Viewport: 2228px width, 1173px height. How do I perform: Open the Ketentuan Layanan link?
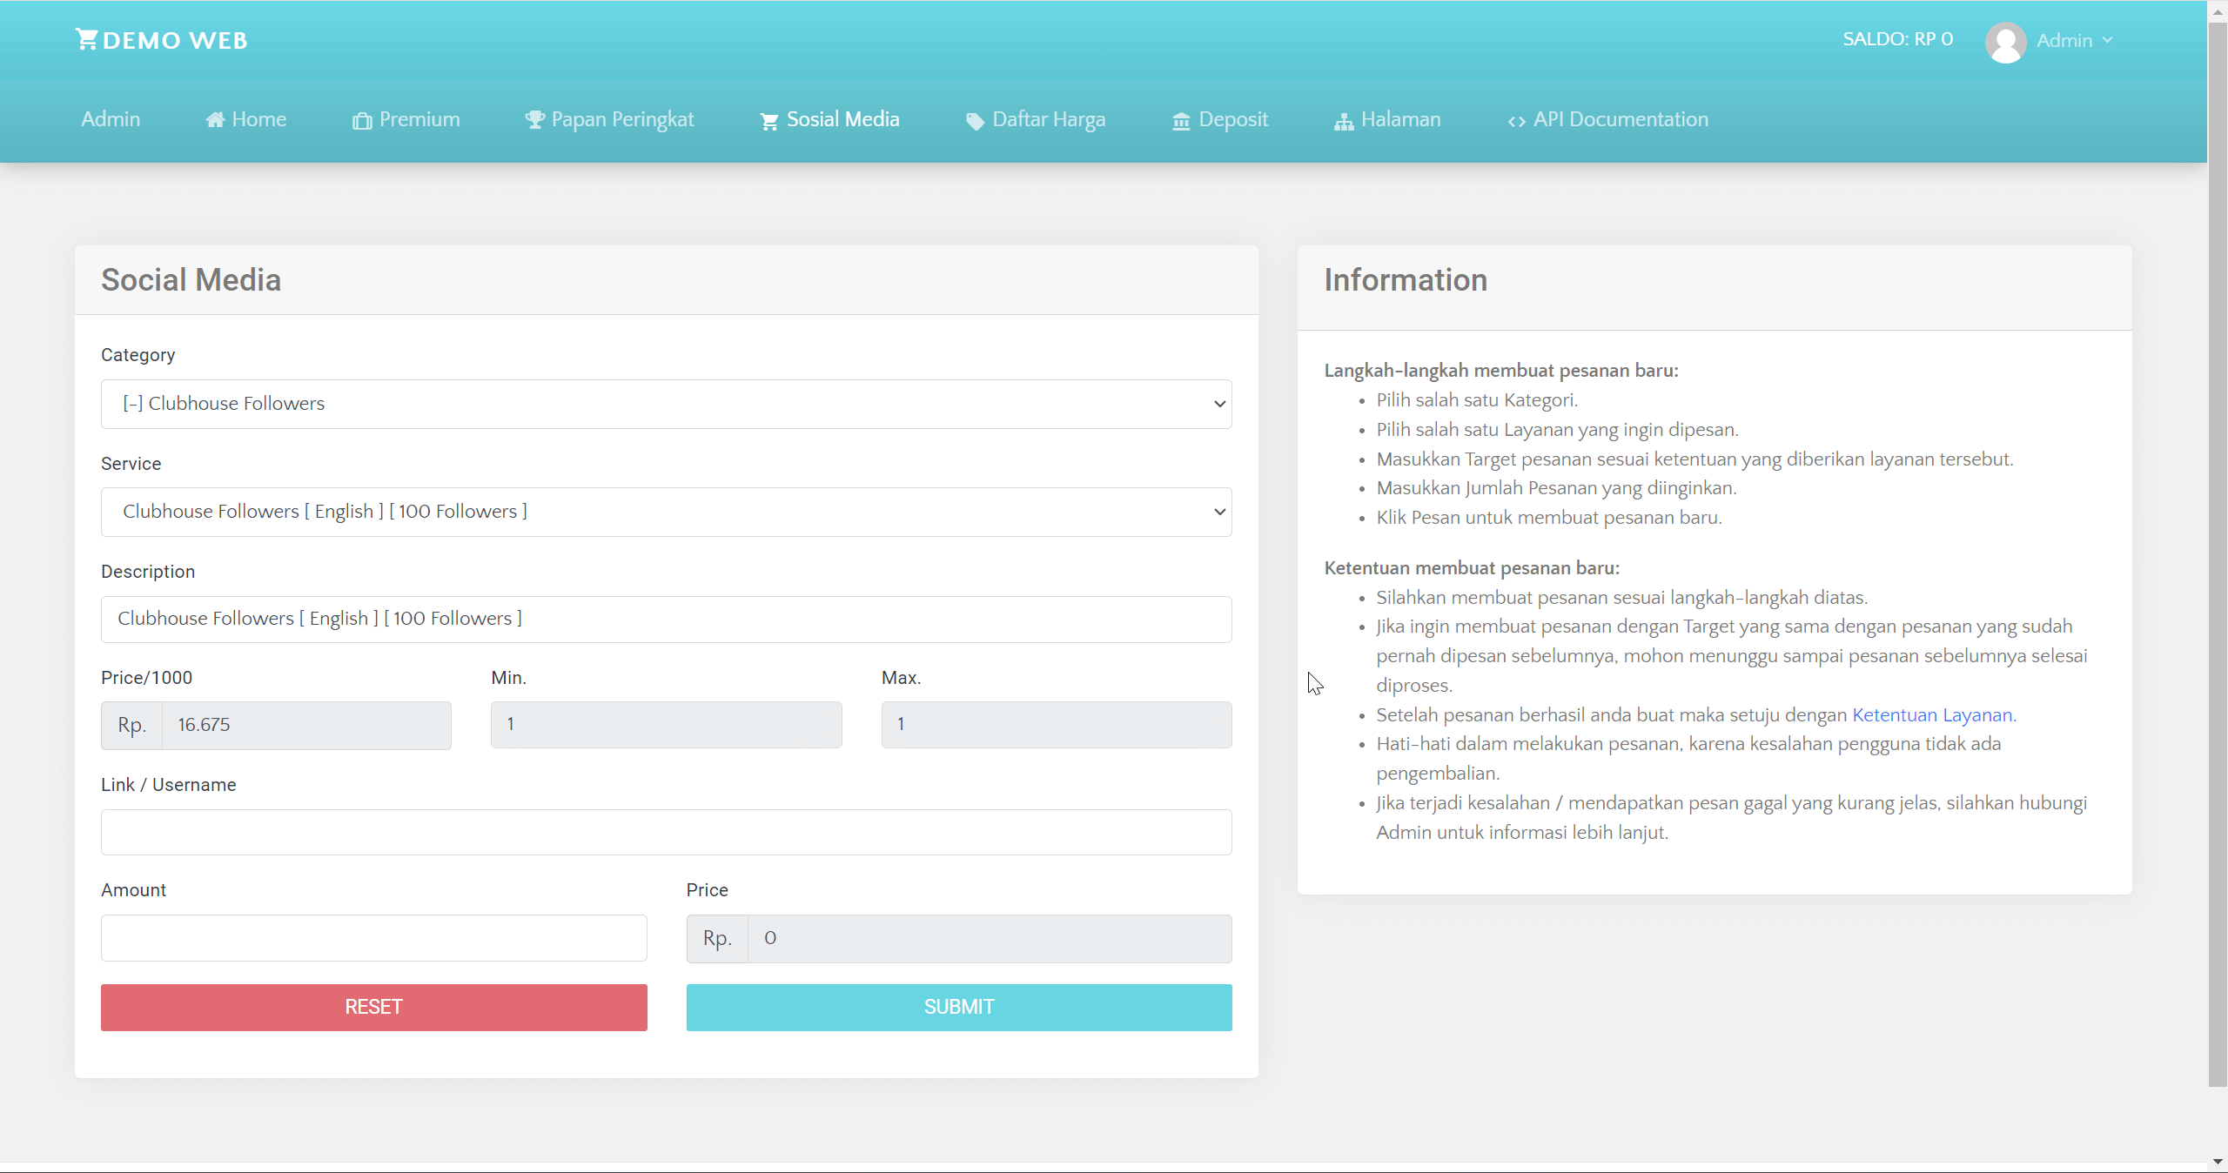pyautogui.click(x=1931, y=714)
